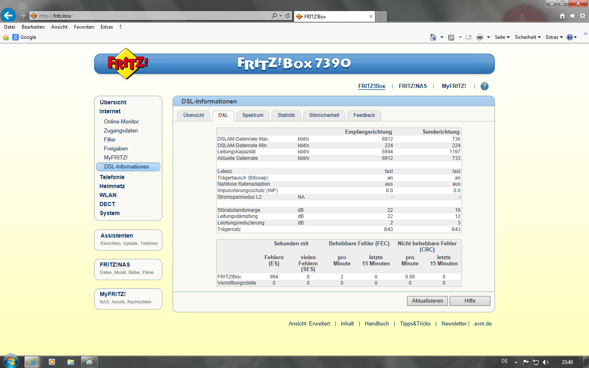
Task: Click the FRITZ!Box top navigation link
Action: pos(372,86)
